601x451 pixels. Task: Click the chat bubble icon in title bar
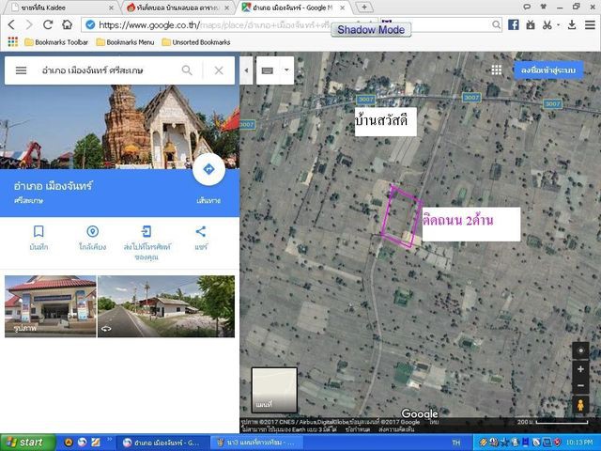coord(527,7)
